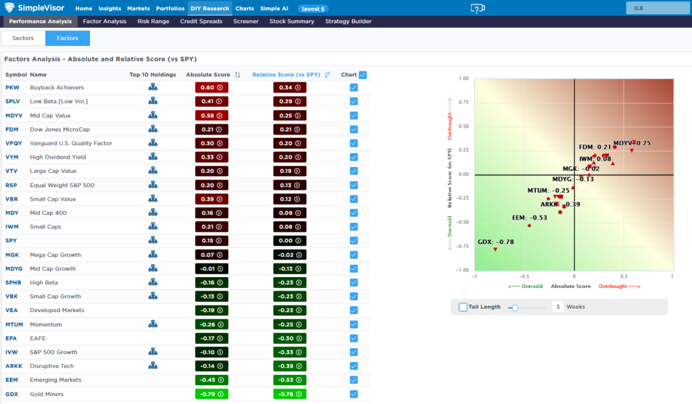692x404 pixels.
Task: Click the Invest $ button
Action: point(313,9)
